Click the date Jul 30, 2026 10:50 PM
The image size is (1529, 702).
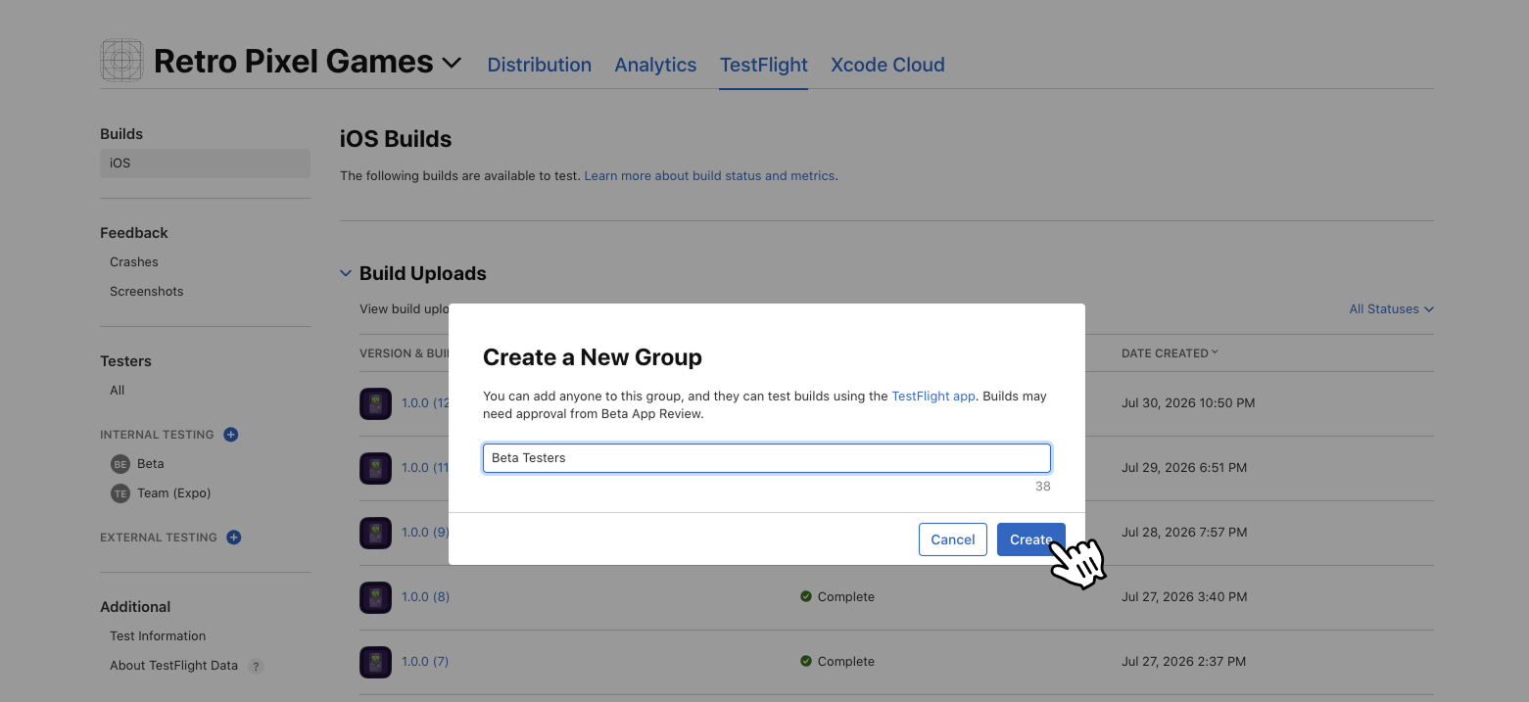[1188, 403]
